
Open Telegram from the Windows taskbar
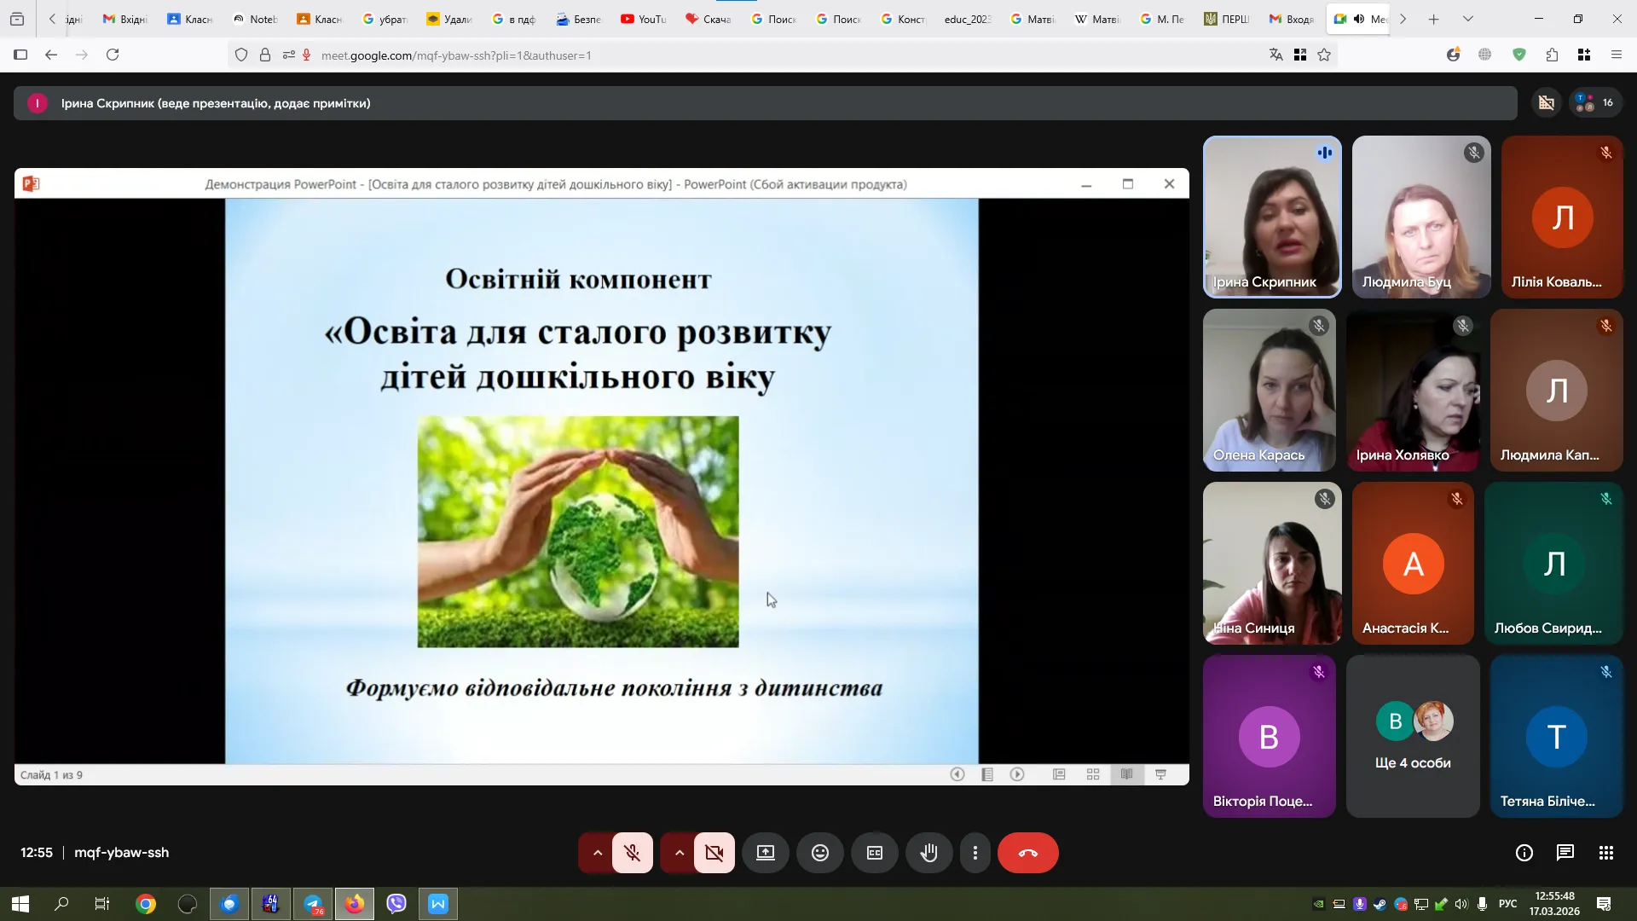pyautogui.click(x=313, y=904)
